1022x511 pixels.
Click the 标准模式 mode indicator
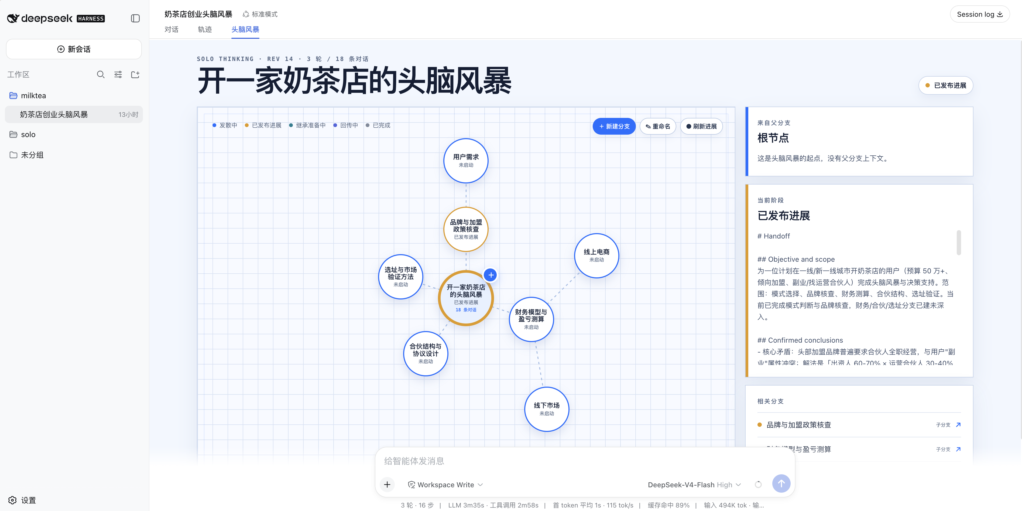260,14
